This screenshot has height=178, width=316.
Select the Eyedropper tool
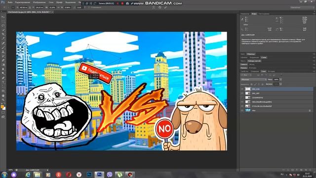(3, 39)
